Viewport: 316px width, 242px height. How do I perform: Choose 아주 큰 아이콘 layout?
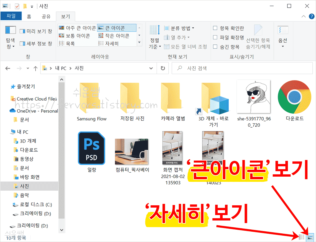coord(77,28)
